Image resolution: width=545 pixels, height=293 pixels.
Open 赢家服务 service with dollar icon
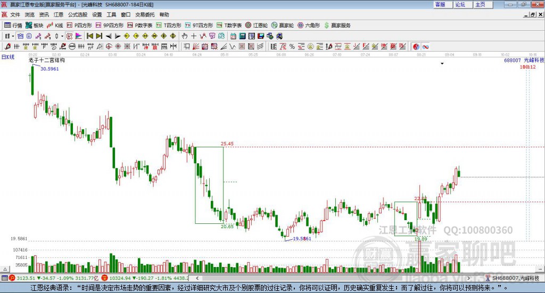point(337,26)
